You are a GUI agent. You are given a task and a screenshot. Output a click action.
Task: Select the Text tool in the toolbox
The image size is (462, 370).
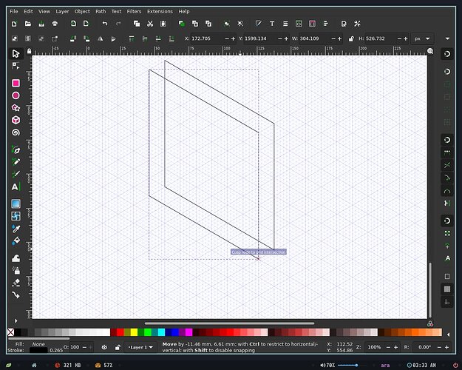16,186
